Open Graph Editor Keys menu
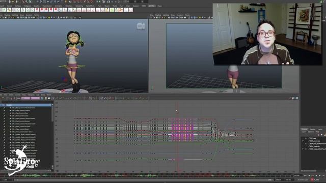326x183 pixels. [24, 95]
